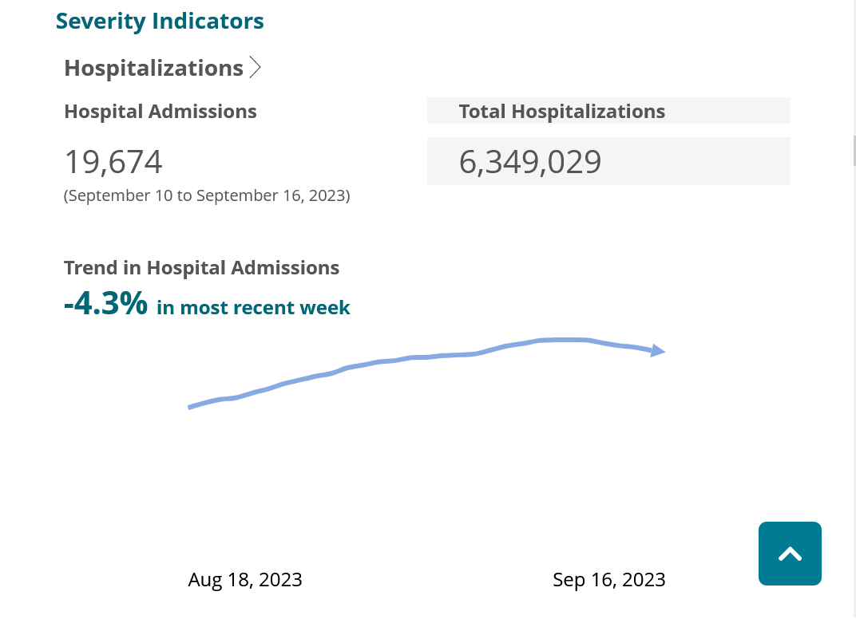
Task: Select the Total Hospitalizations header
Action: click(x=561, y=112)
